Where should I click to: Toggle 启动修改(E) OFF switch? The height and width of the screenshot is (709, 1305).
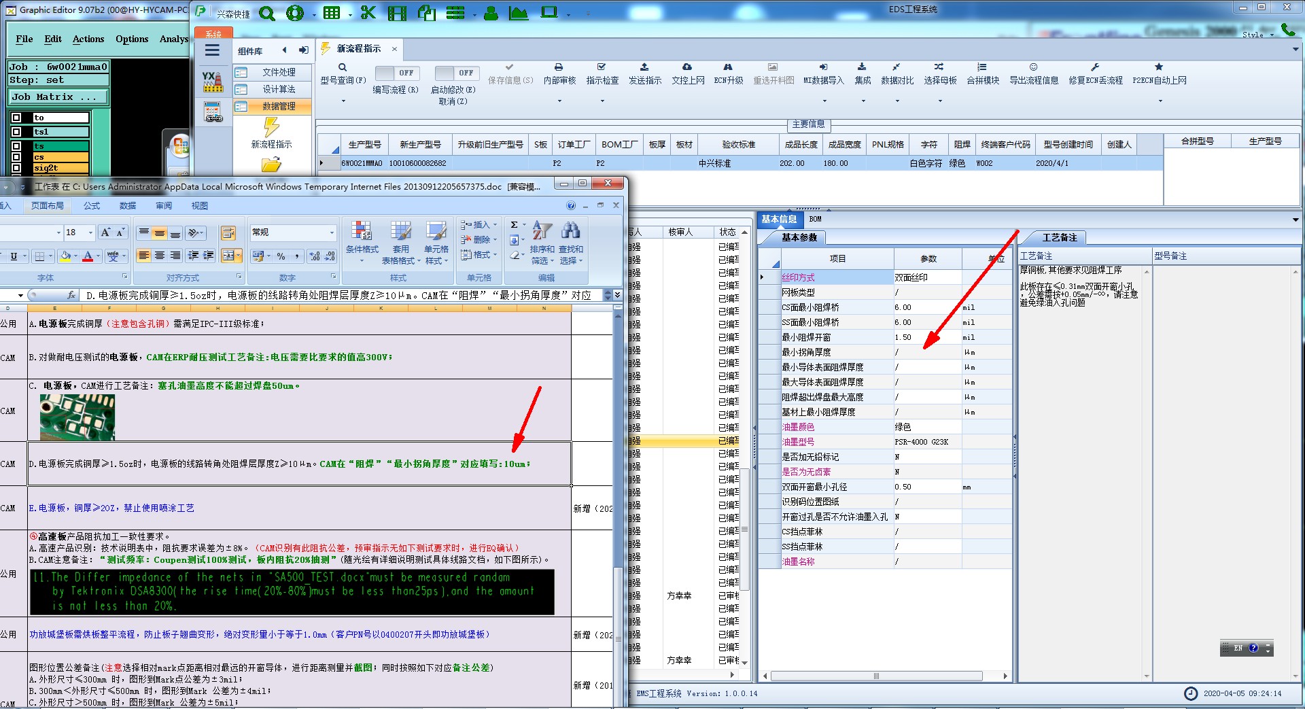coord(457,73)
